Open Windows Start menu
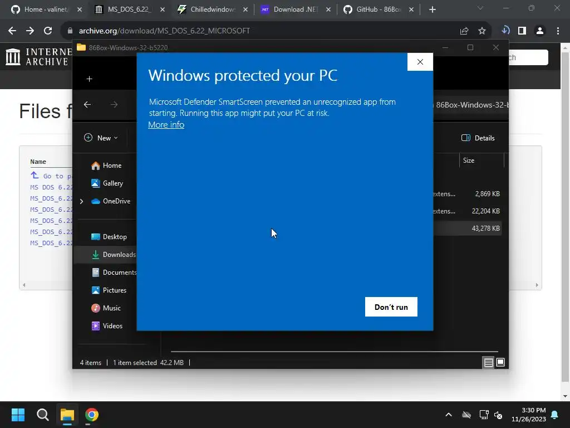 tap(18, 415)
